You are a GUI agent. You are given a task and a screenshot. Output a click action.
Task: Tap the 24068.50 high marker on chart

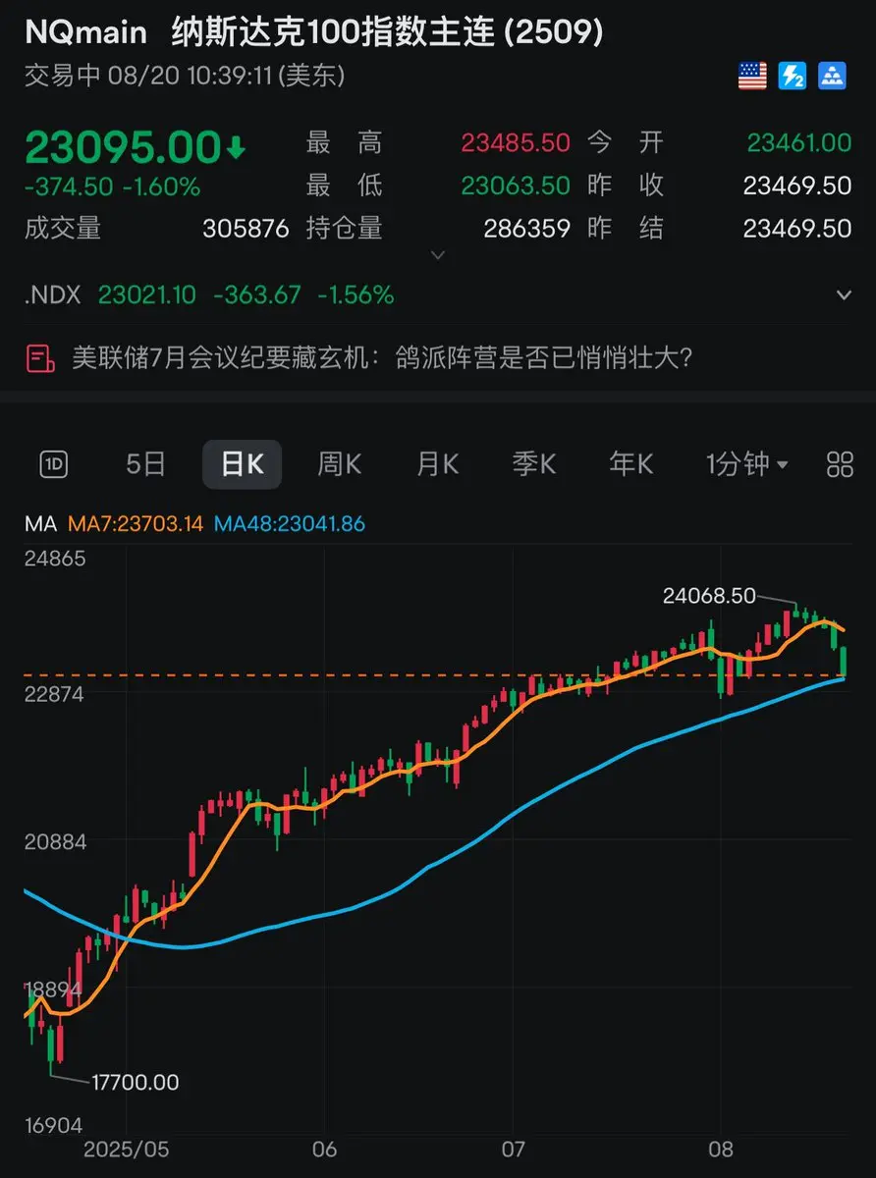709,596
